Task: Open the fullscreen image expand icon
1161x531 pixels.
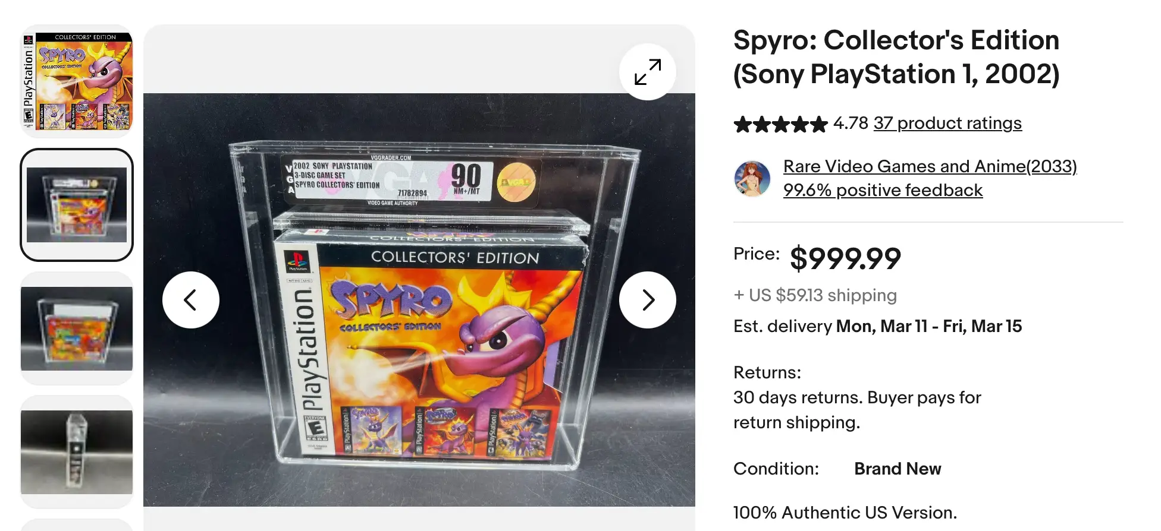Action: pos(647,71)
